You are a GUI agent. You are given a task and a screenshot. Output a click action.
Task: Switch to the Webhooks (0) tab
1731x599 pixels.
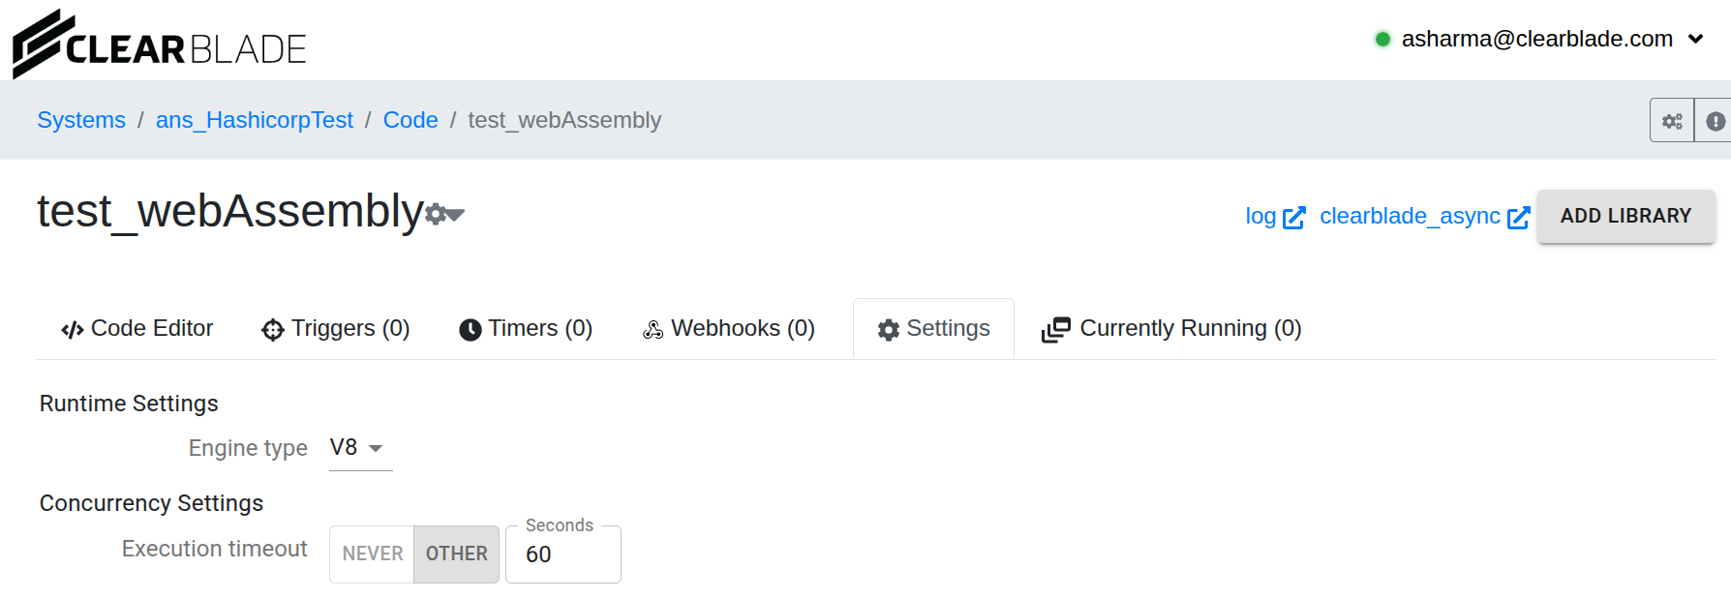[729, 329]
